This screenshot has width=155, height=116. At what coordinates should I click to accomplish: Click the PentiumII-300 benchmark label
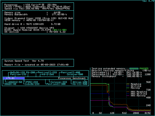56,84
